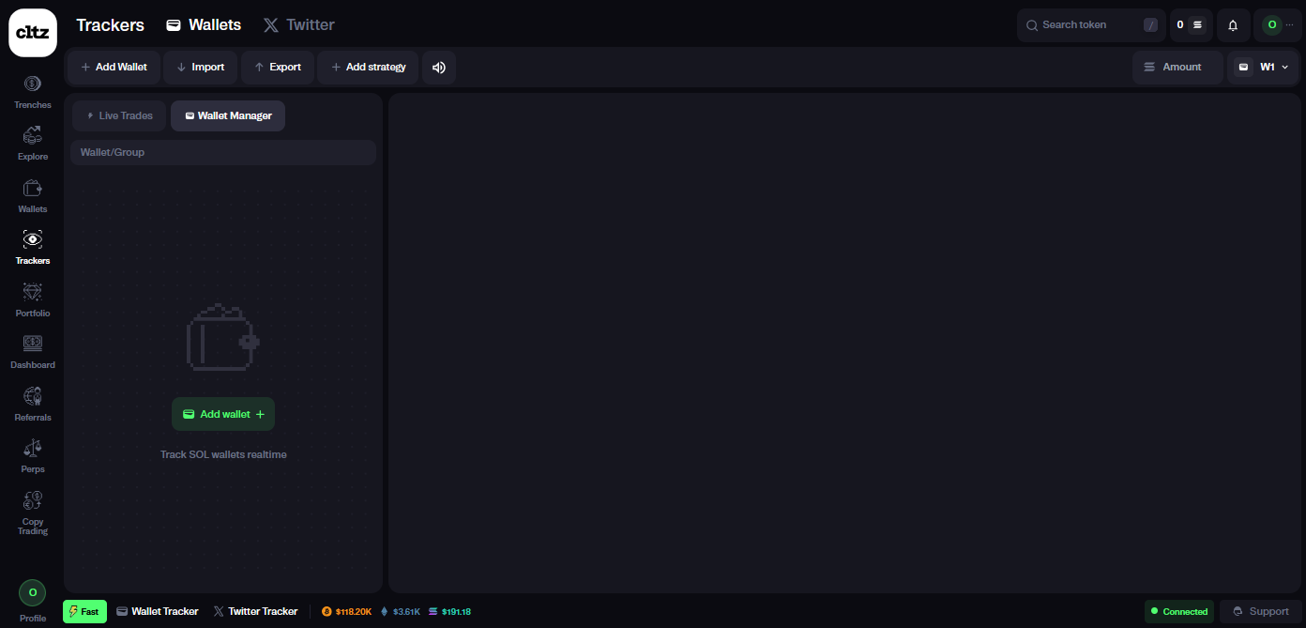
Task: Open the Explore sidebar icon
Action: pos(33,143)
